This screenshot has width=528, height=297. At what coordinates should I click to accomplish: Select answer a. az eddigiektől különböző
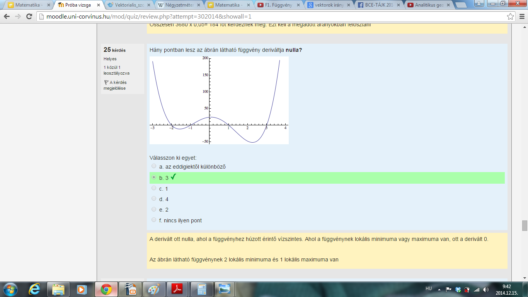[154, 166]
